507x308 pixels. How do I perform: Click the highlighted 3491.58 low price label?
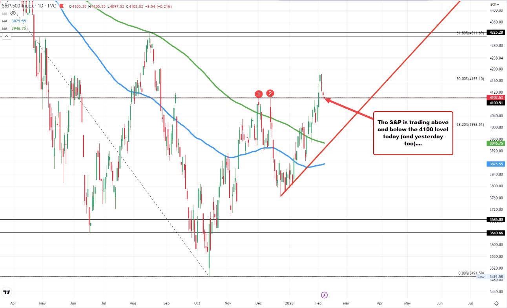tap(496, 277)
